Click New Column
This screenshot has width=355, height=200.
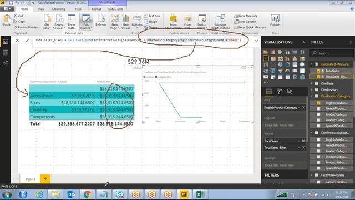(245, 22)
